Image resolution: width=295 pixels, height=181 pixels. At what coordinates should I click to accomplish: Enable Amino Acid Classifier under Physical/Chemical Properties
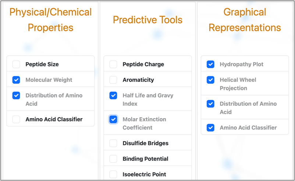[x=16, y=119]
